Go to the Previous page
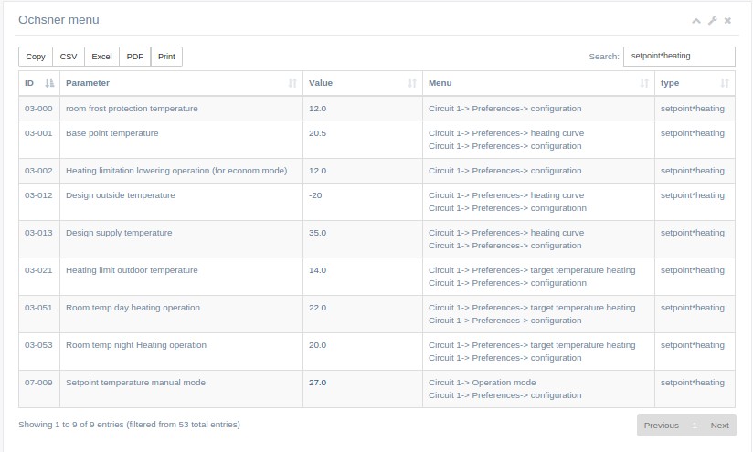This screenshot has height=452, width=753. click(x=662, y=426)
